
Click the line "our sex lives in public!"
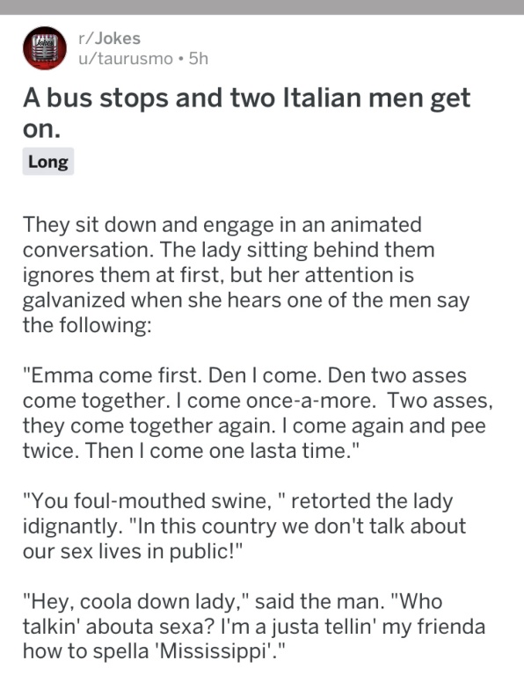(133, 551)
